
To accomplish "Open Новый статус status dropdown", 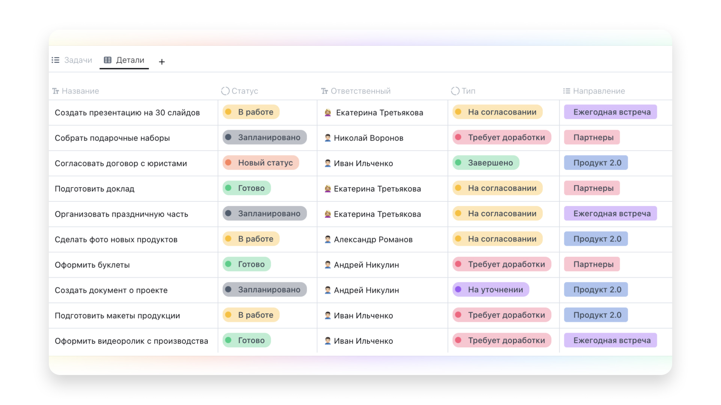I will tap(261, 163).
